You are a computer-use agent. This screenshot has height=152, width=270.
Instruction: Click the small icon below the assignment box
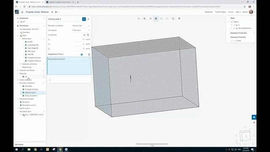(50, 80)
